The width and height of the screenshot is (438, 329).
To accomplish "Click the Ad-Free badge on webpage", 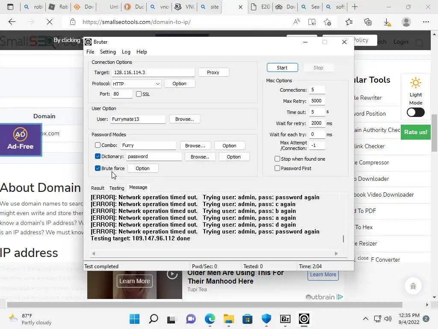I will click(21, 140).
